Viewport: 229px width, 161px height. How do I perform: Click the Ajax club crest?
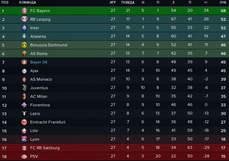tap(24, 71)
